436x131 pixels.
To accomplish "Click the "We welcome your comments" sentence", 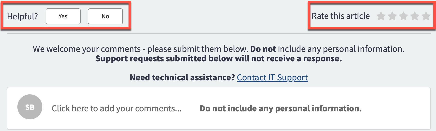I will tap(87, 49).
